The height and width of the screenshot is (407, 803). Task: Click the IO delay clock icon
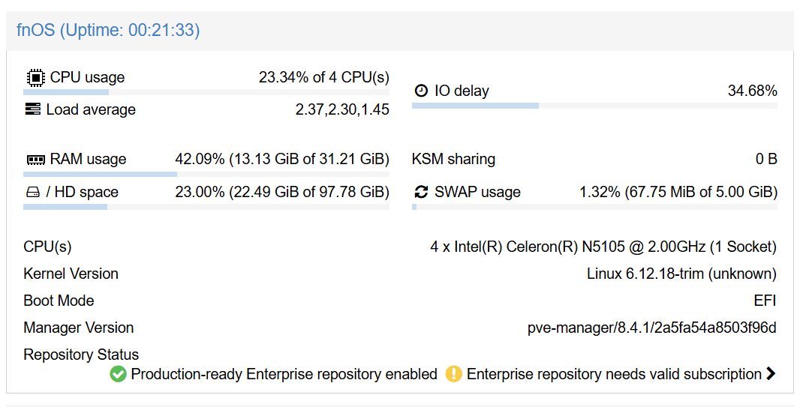click(x=421, y=91)
